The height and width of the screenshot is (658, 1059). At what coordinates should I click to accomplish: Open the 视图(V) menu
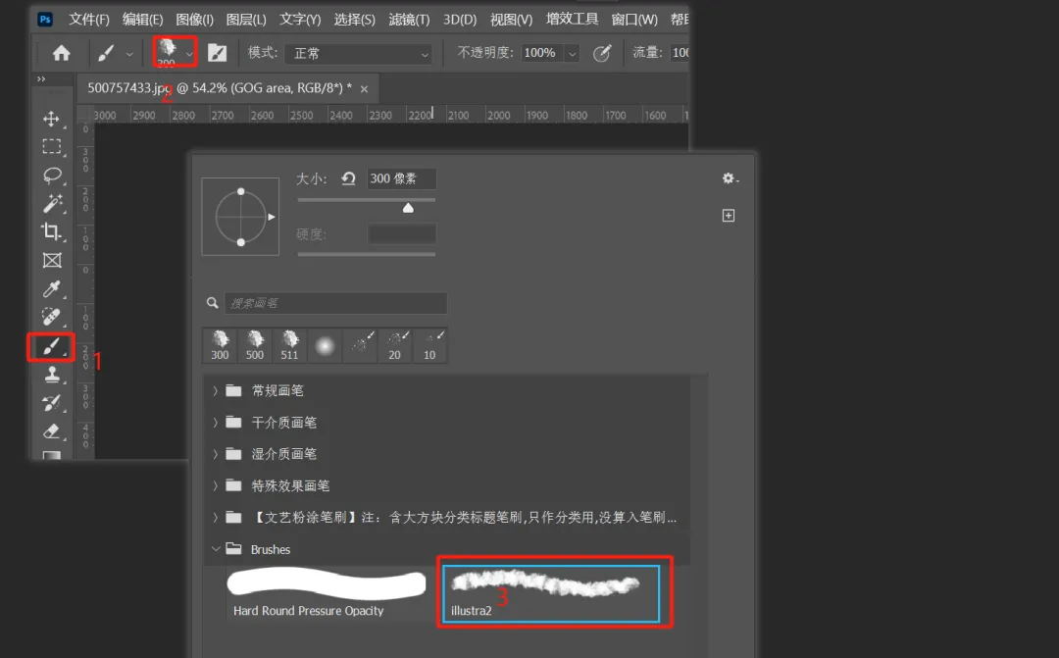(x=511, y=20)
